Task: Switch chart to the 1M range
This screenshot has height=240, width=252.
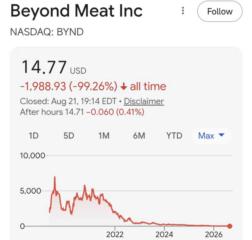Action: 104,136
